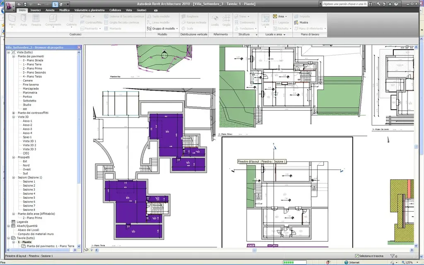Select the Vista 3D 1 view
Screen dimensions: 424x265
coord(29,141)
